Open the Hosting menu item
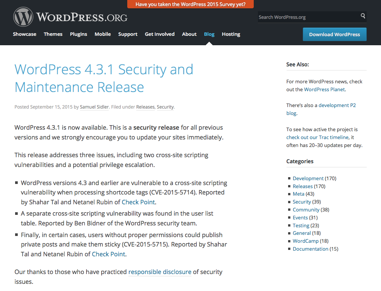Viewport: 381px width, 291px height. [x=231, y=34]
